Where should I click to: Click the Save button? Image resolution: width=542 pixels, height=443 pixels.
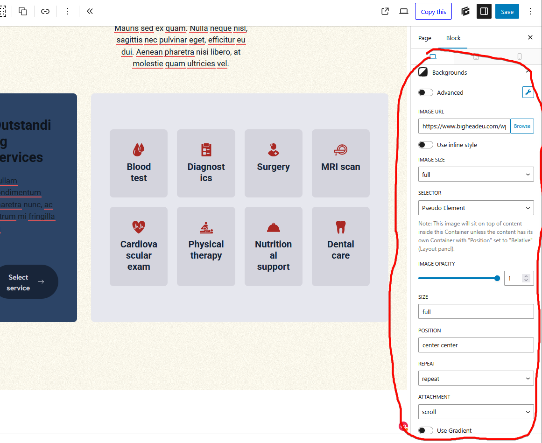click(507, 11)
